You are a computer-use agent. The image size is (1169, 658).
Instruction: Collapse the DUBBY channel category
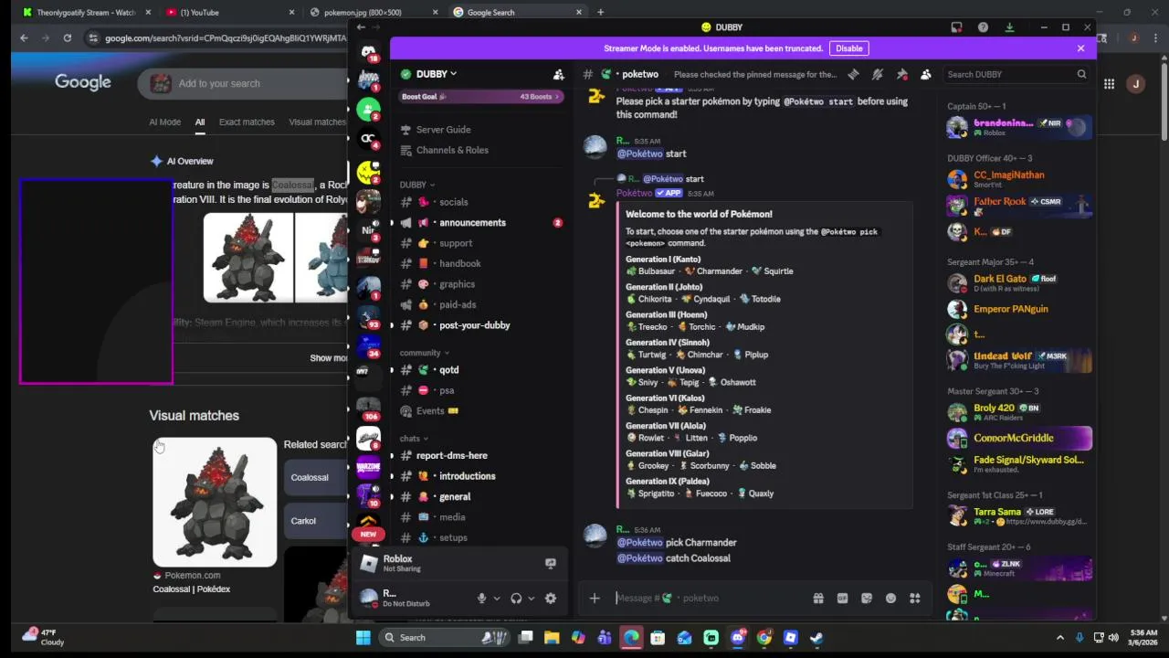click(x=417, y=185)
